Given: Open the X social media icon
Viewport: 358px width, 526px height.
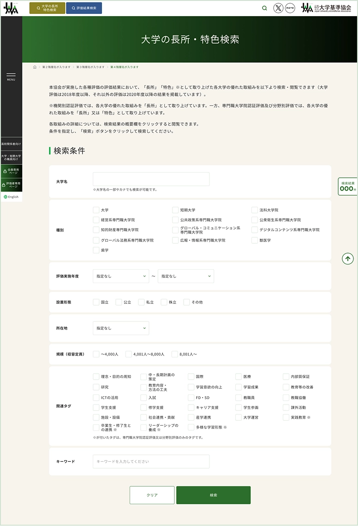Looking at the screenshot, I should tap(278, 8).
